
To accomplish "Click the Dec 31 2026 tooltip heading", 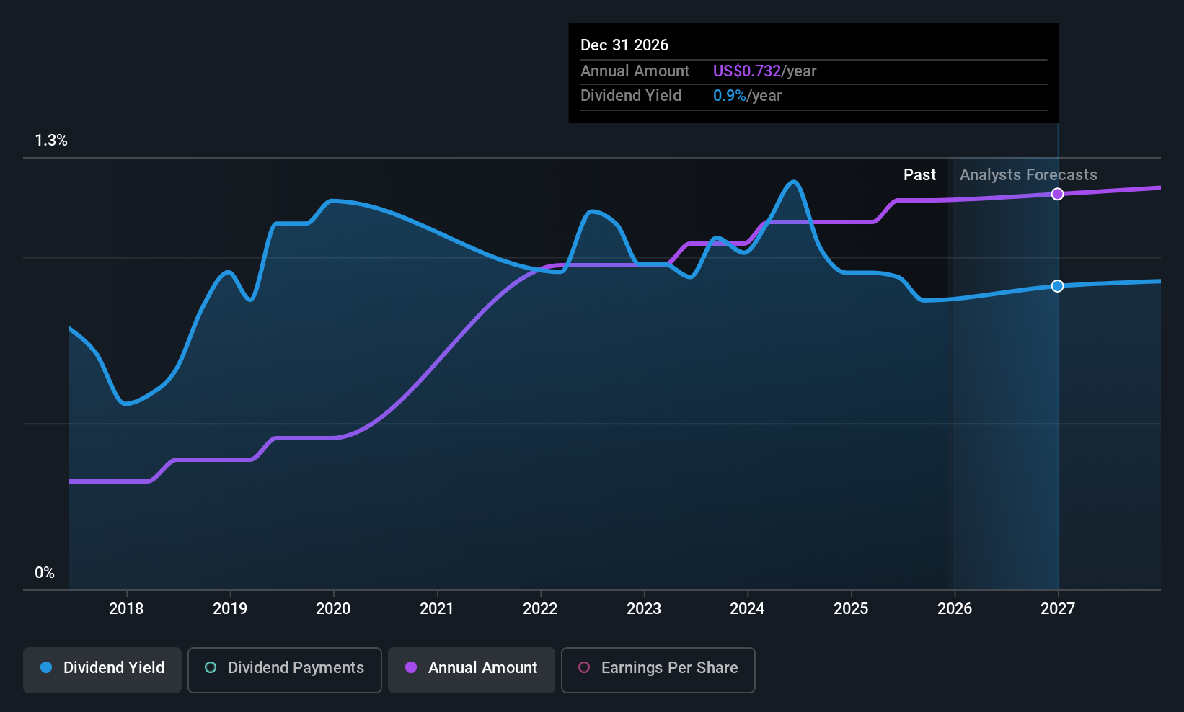I will 624,45.
